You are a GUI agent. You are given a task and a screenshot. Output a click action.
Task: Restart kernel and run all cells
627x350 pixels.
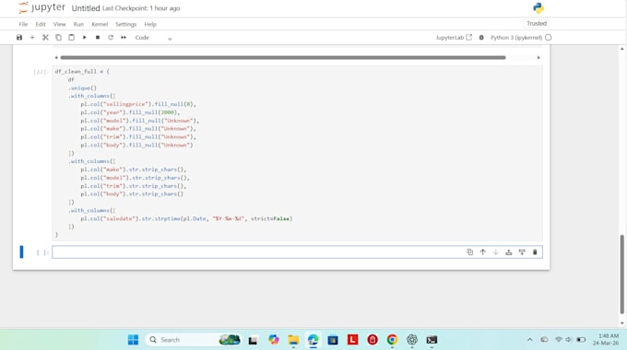124,38
